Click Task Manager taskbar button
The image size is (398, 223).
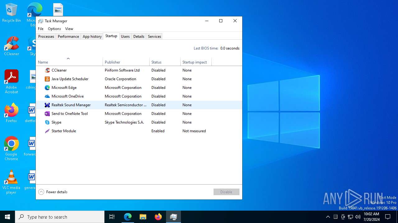click(x=174, y=217)
